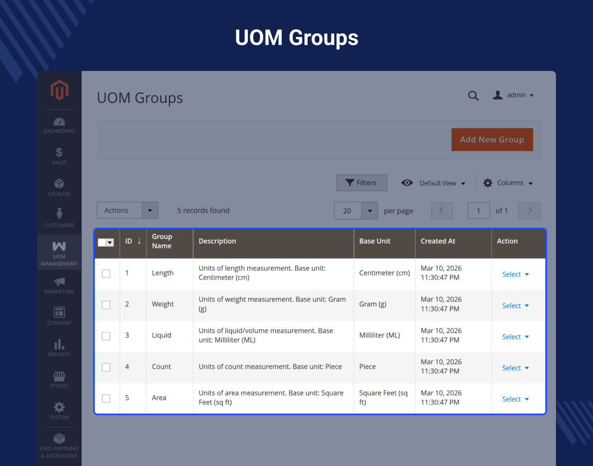593x466 pixels.
Task: Click the Square Feet (sq ft) base unit cell
Action: click(383, 398)
